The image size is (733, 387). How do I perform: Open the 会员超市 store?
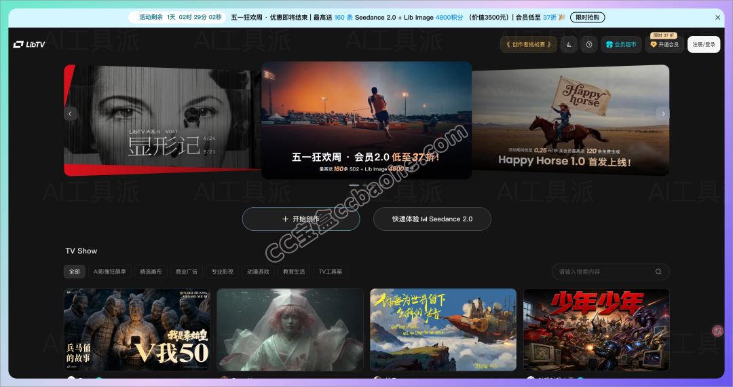[x=621, y=44]
